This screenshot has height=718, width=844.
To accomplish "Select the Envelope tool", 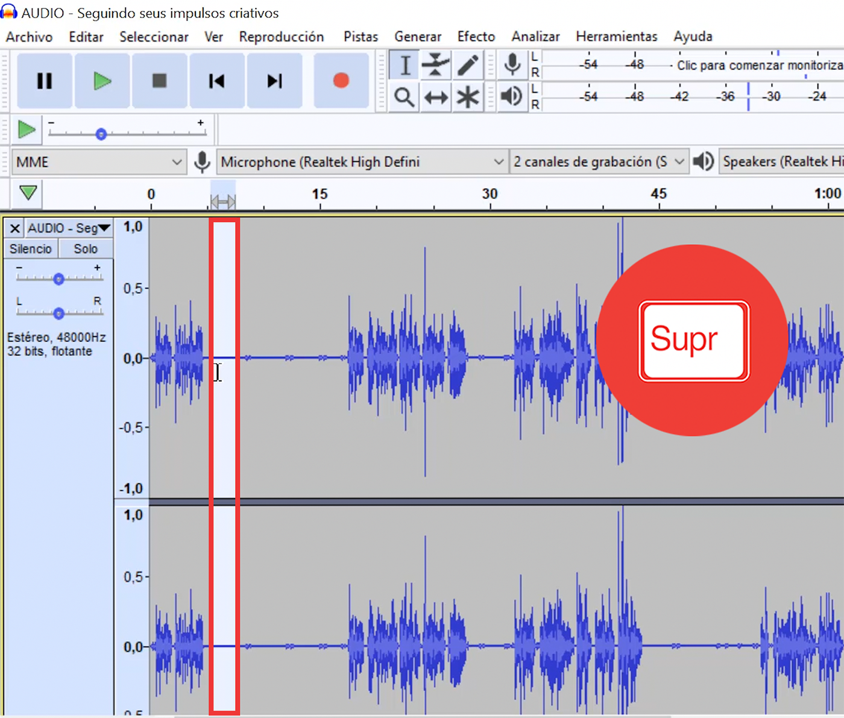I will pos(436,65).
